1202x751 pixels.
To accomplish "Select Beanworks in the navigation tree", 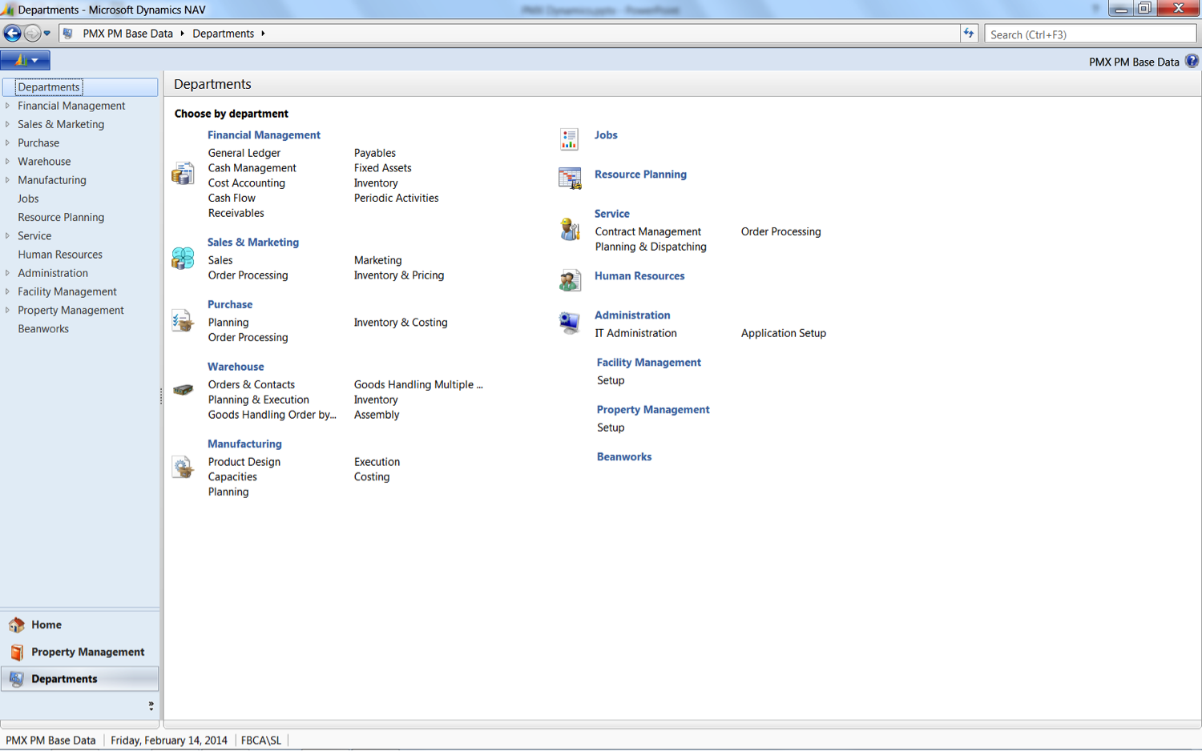I will point(43,329).
